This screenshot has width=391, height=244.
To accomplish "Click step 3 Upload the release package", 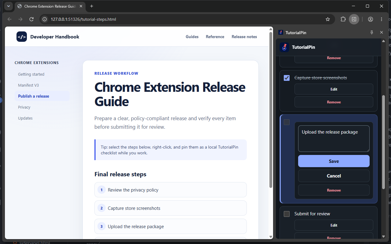I will coord(170,226).
